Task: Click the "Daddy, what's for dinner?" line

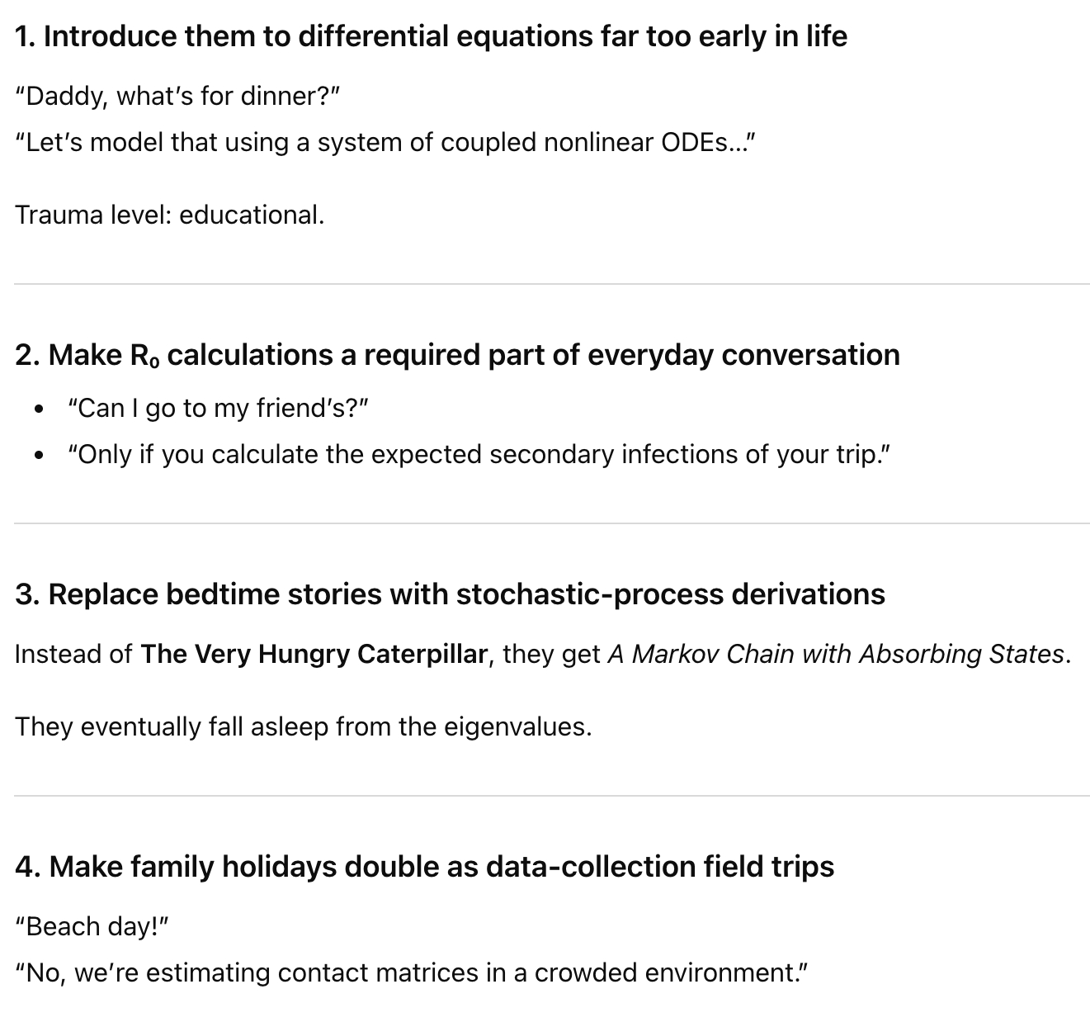Action: coord(177,97)
